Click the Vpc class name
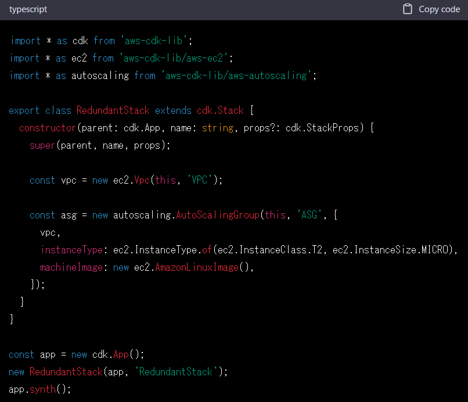 tap(142, 180)
